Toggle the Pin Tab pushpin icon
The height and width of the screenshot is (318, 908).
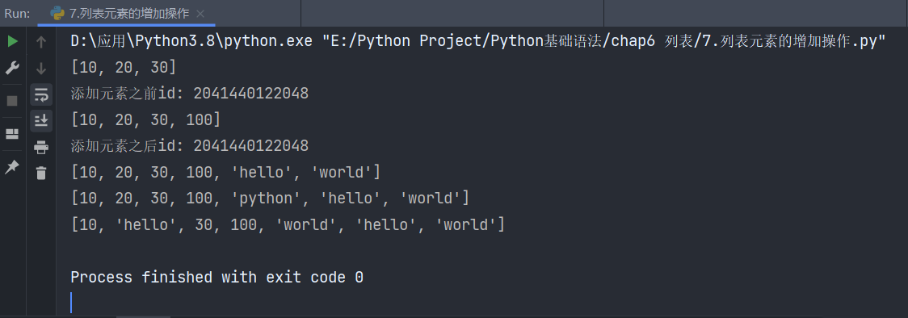pos(12,167)
